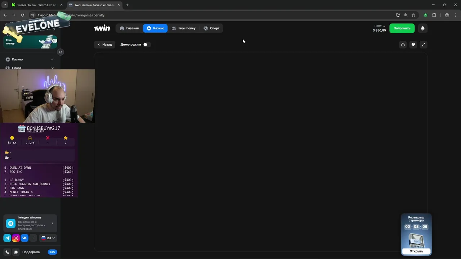Image resolution: width=461 pixels, height=259 pixels.
Task: Open support chat bubble
Action: pyautogui.click(x=16, y=252)
